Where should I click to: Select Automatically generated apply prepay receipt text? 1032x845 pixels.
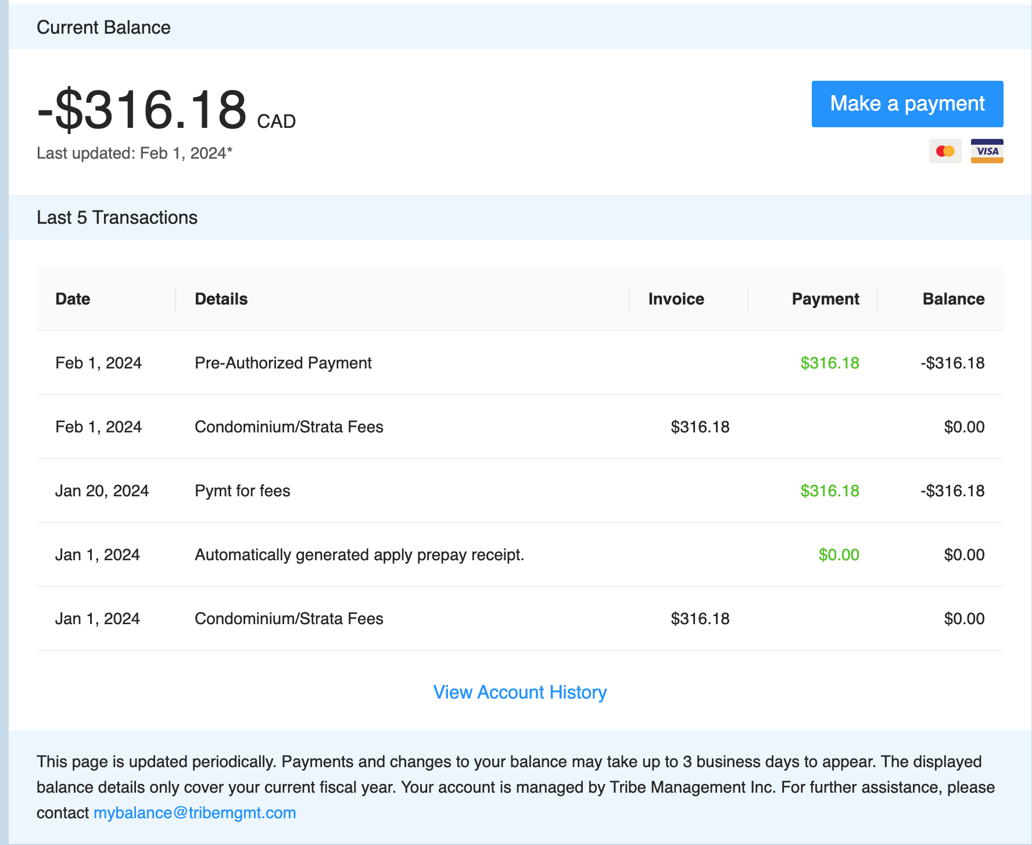[359, 554]
